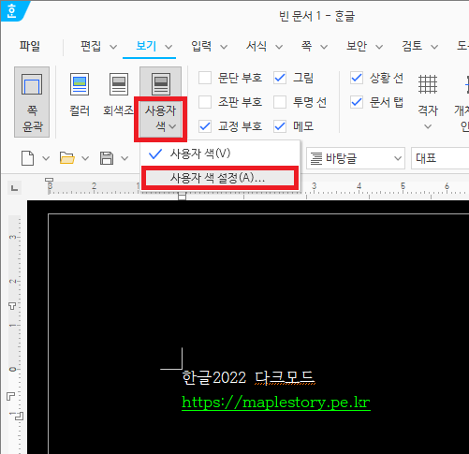Click the text 한글2022 다크모드

coord(248,377)
